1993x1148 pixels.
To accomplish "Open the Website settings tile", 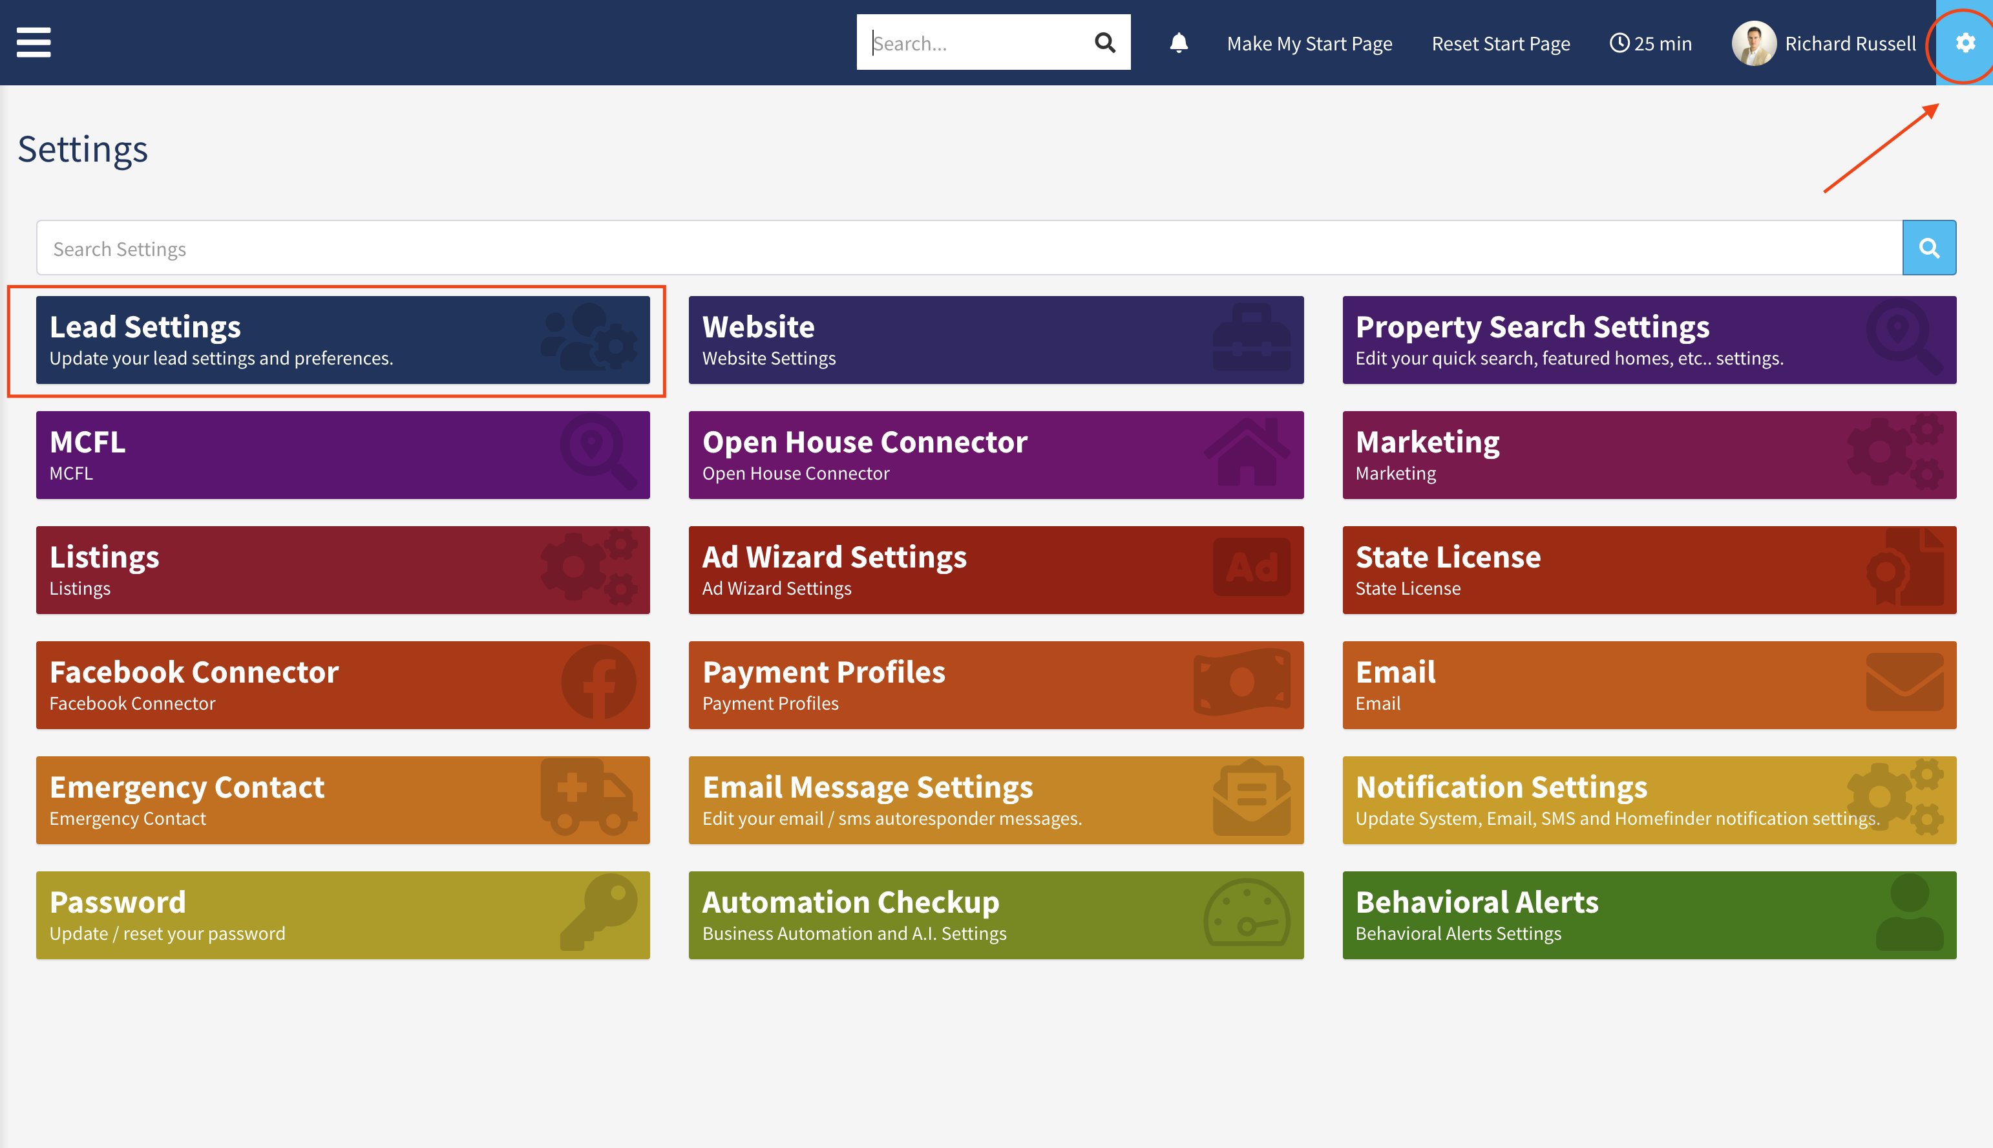I will 995,340.
